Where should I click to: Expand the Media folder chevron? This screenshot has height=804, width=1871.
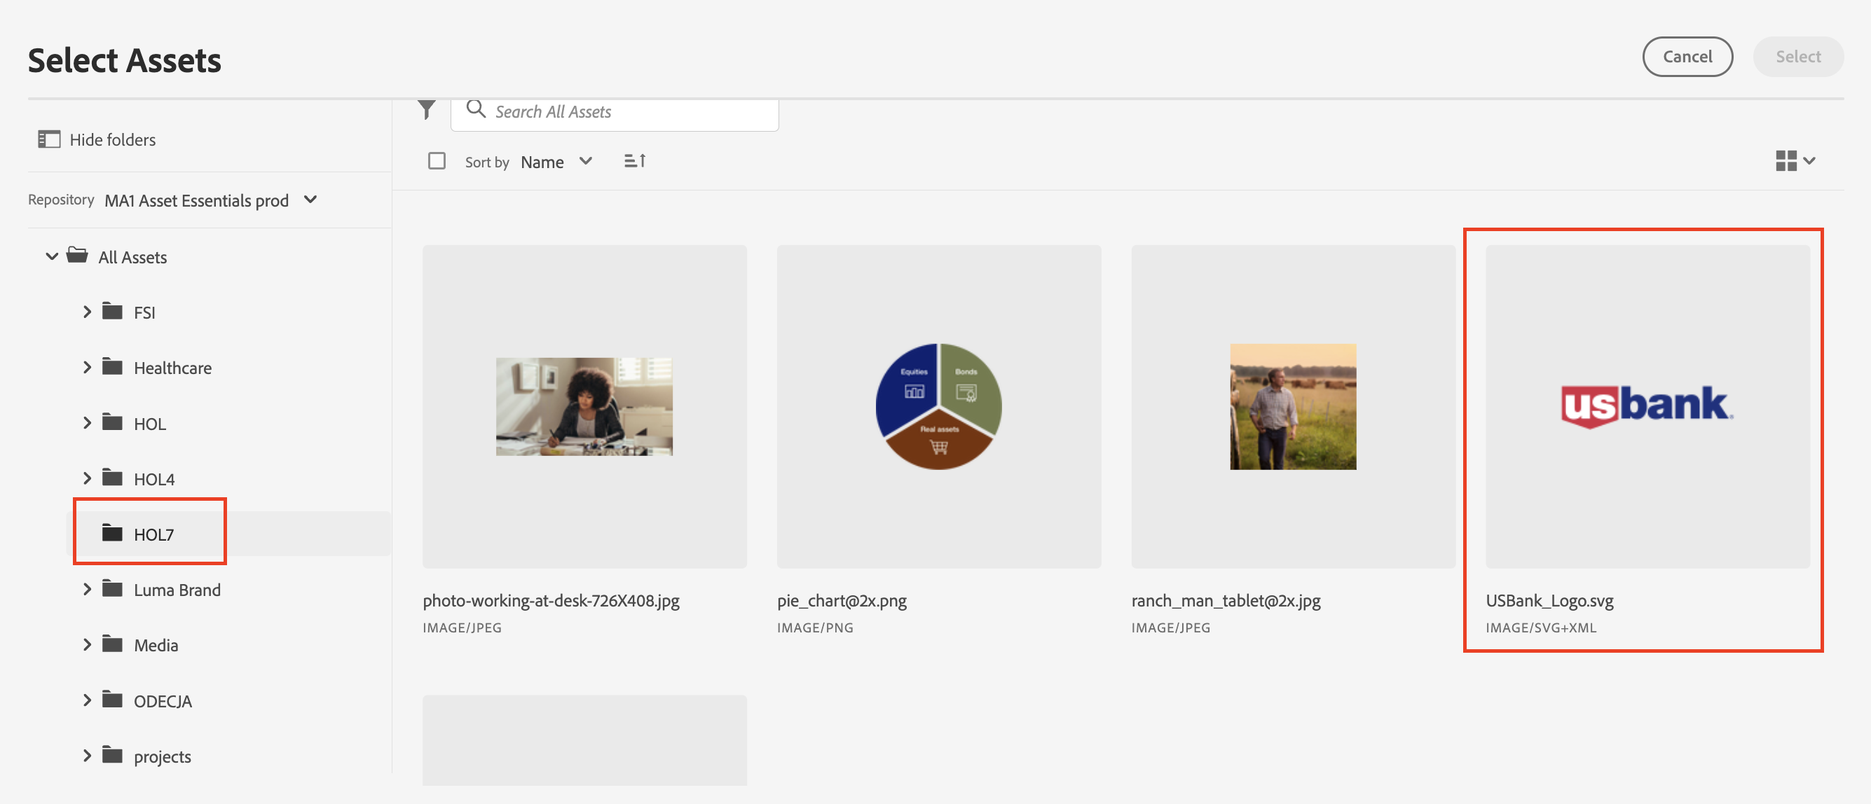87,644
